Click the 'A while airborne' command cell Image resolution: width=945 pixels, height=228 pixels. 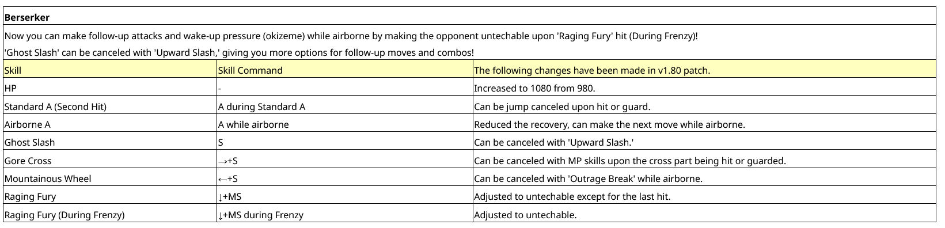345,124
